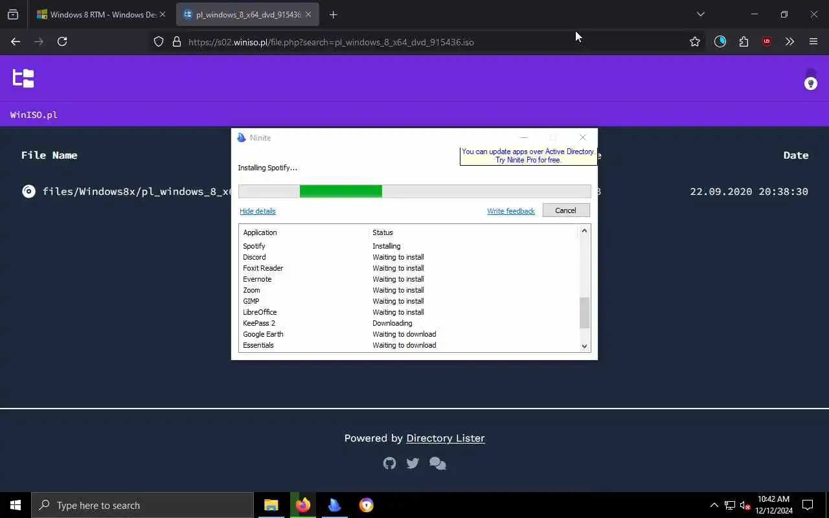Screen dimensions: 829x518
Task: Open File Explorer from the taskbar
Action: coord(271,505)
